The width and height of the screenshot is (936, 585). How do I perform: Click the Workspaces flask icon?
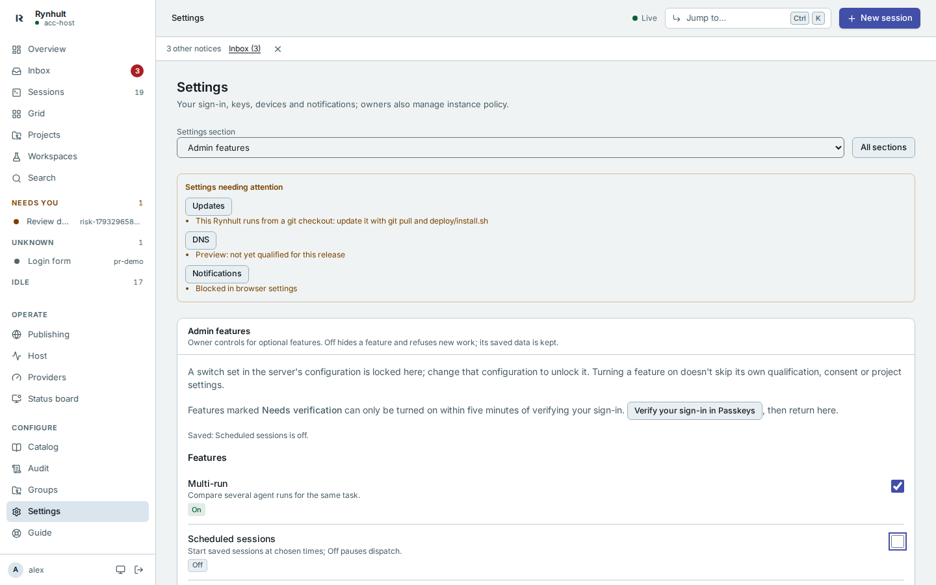tap(17, 157)
